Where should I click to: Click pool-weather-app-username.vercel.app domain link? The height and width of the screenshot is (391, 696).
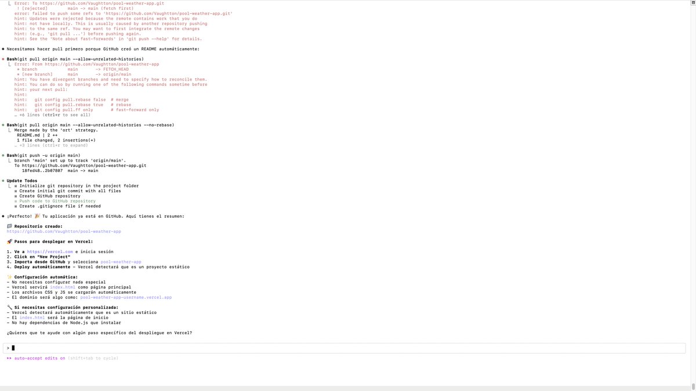(126, 297)
